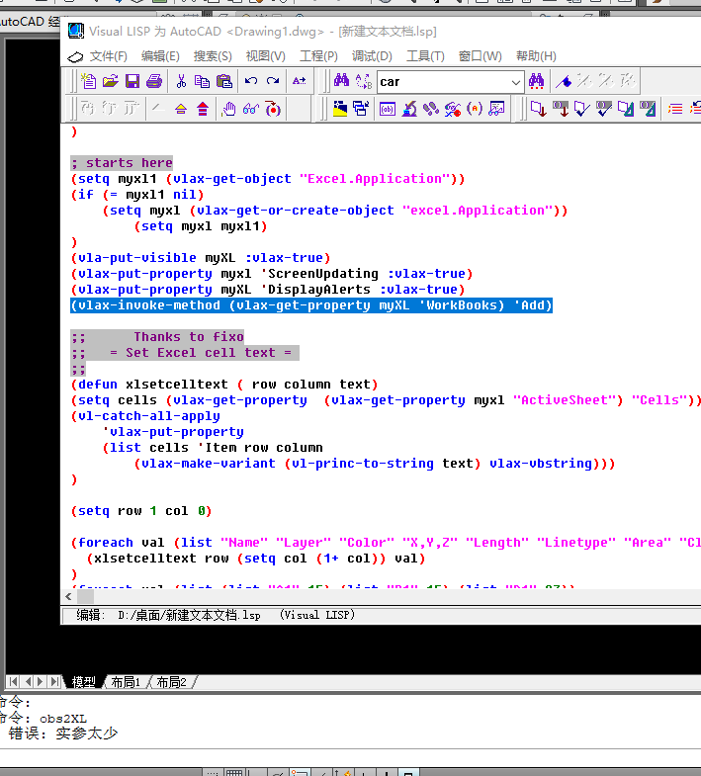The width and height of the screenshot is (701, 776).
Task: Expand the search string dropdown arrow
Action: point(516,82)
